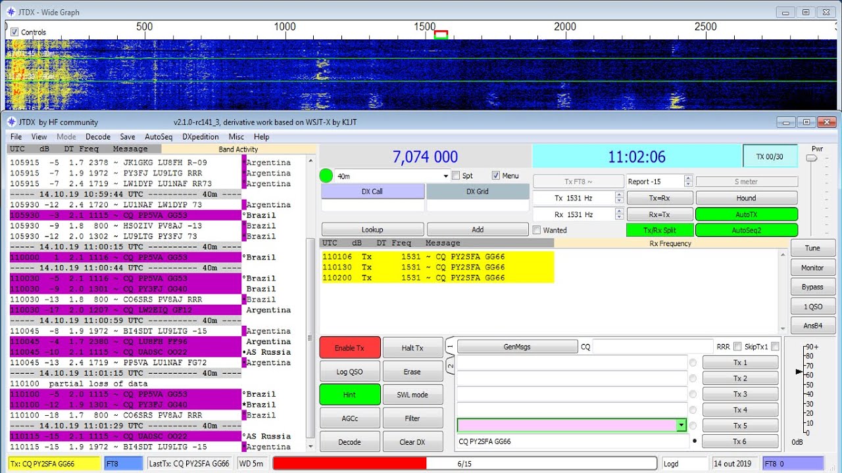Click the Tx 6 message field 'CQ PY2SFA GG66'

coord(572,441)
